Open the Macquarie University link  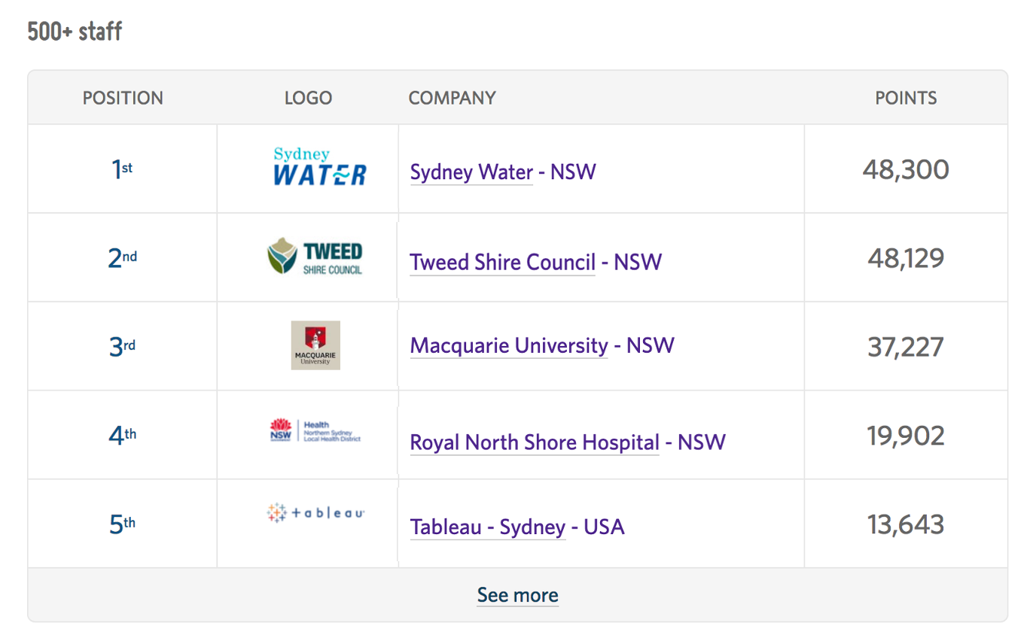point(509,346)
